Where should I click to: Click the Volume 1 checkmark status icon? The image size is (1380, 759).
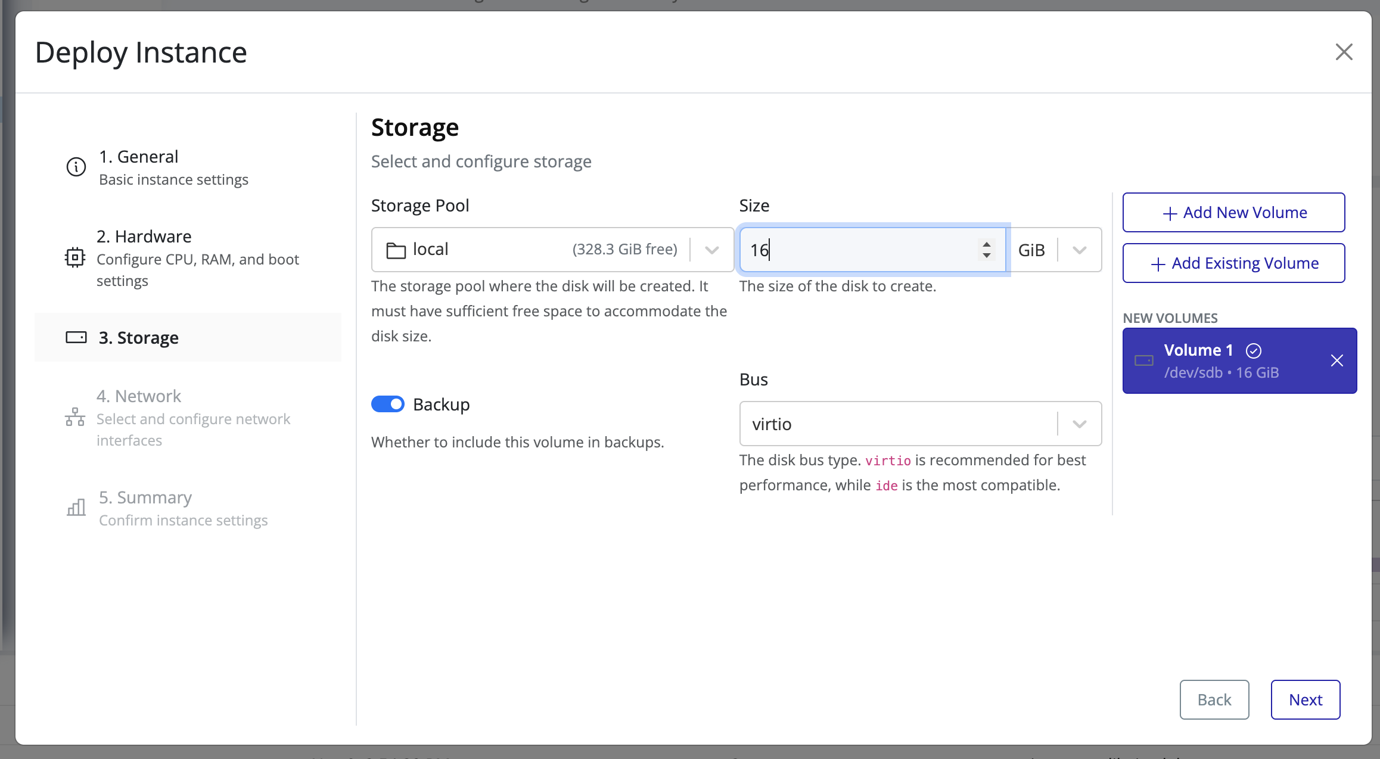(x=1254, y=351)
